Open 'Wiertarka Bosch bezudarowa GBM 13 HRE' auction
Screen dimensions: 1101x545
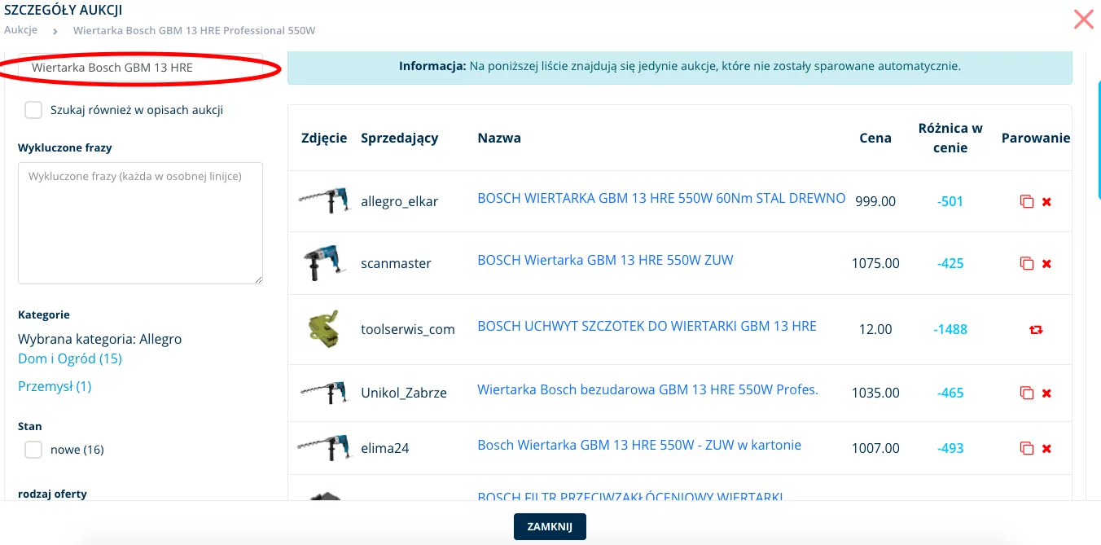[647, 389]
